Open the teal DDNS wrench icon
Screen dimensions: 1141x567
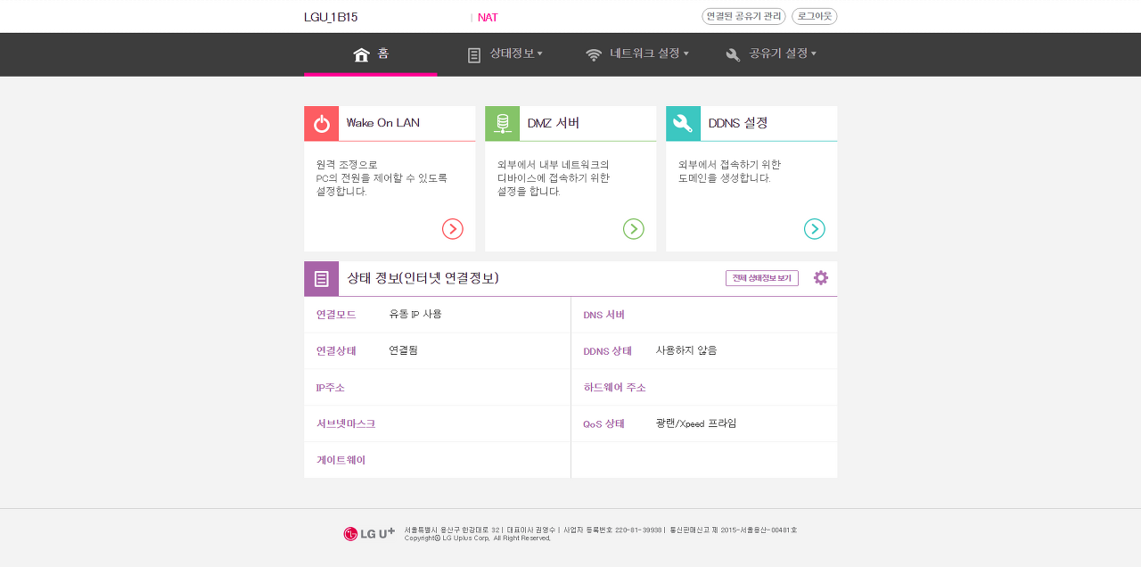coord(683,124)
